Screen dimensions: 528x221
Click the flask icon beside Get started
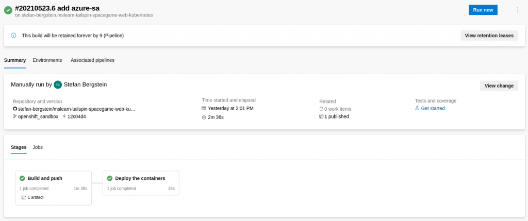(417, 108)
